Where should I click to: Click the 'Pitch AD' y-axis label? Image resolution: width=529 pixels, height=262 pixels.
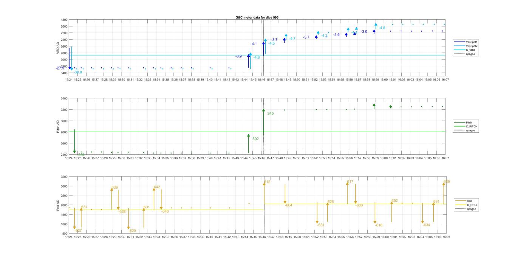pos(58,127)
